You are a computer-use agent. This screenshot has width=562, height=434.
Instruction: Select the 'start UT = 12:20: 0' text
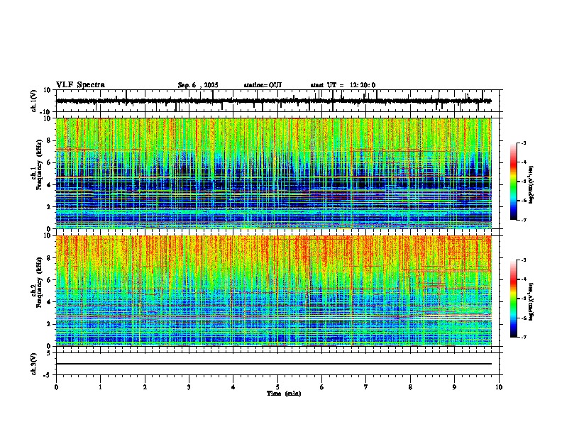click(x=343, y=85)
